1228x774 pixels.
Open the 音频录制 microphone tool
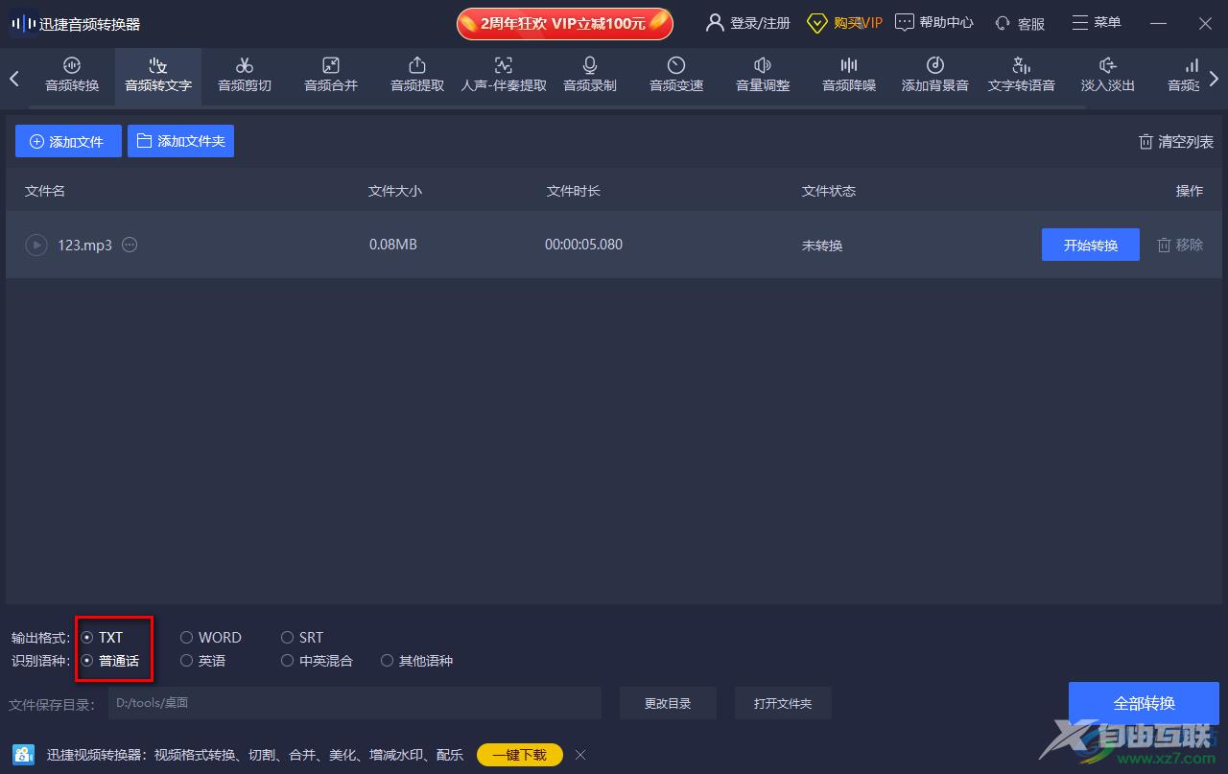590,75
